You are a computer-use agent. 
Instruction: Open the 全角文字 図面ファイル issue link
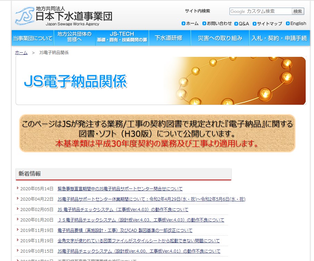coord(139,241)
